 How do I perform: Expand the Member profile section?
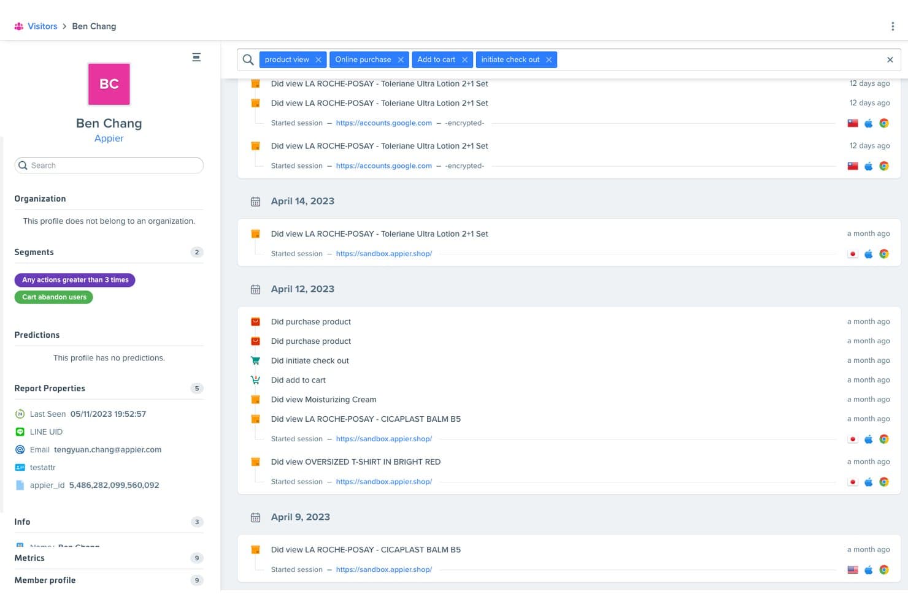[x=109, y=580]
